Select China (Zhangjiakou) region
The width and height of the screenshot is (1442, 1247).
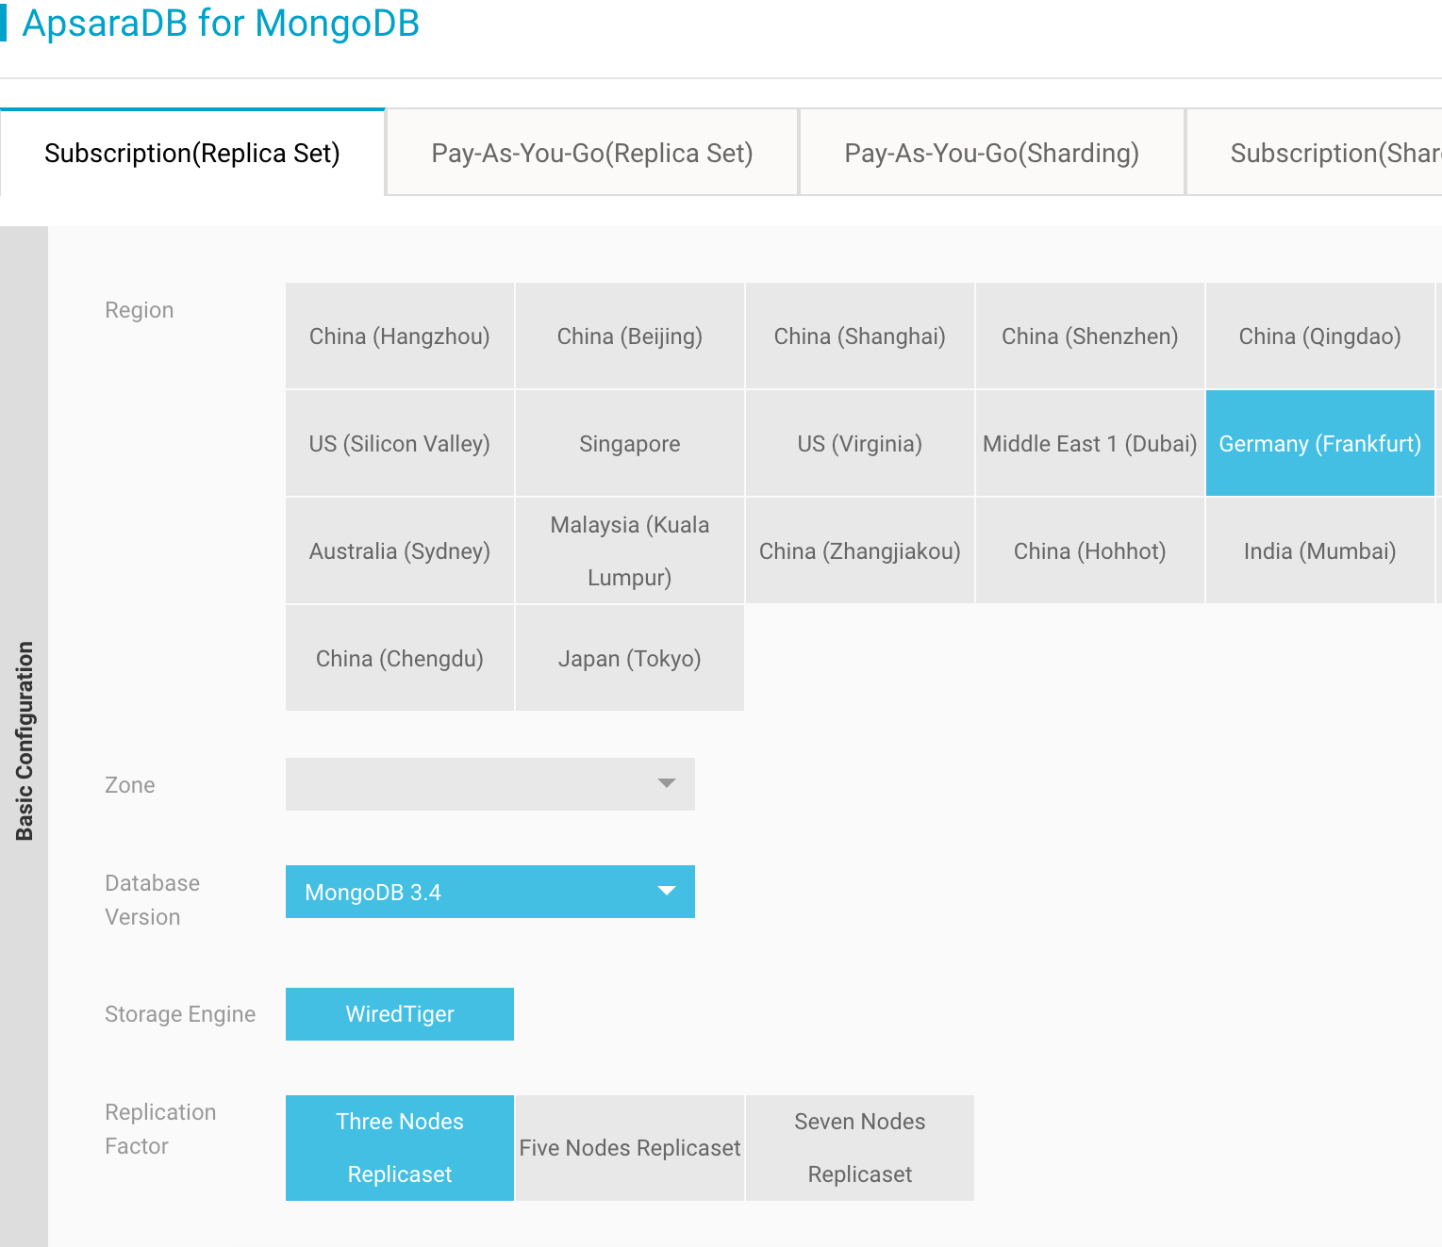[860, 551]
